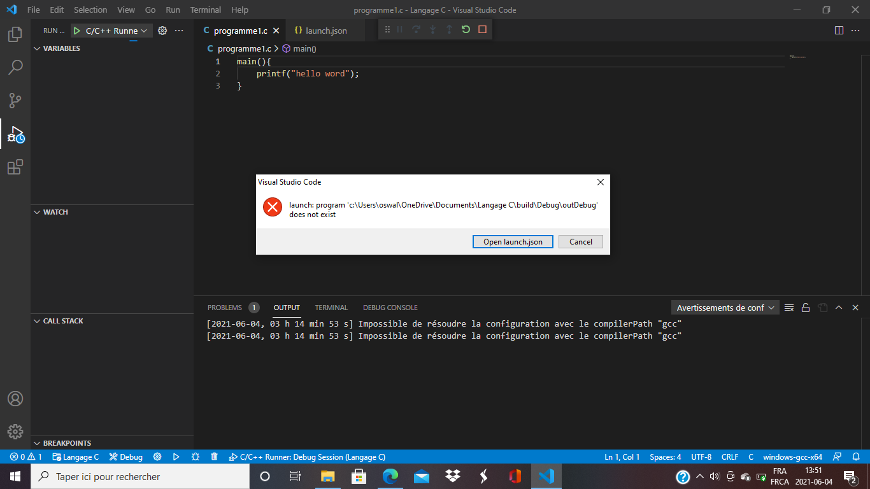870x489 pixels.
Task: Close the programme1.c editor tab
Action: 276,31
